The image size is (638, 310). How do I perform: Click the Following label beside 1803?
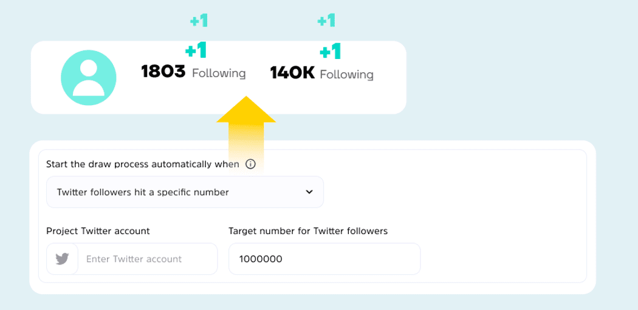coord(219,74)
